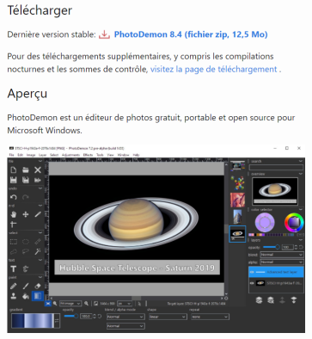Select the Magic wand selection tool
The height and width of the screenshot is (339, 312).
(x=38, y=251)
